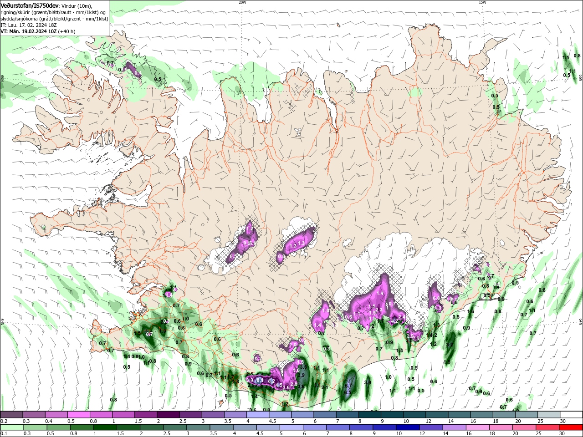Click the dark green rain swatch between 1 and 1.5

coord(105,427)
